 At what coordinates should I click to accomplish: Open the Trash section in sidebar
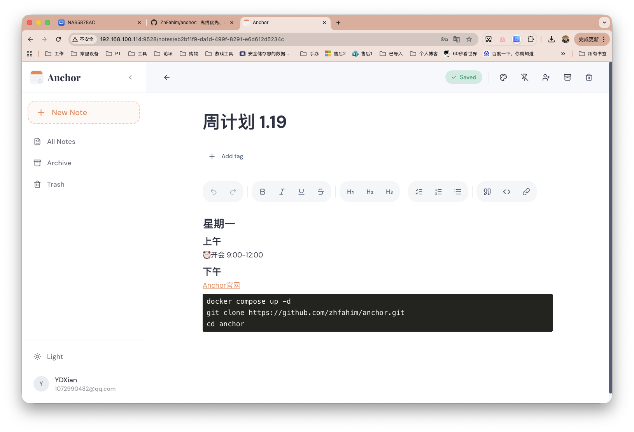[56, 184]
